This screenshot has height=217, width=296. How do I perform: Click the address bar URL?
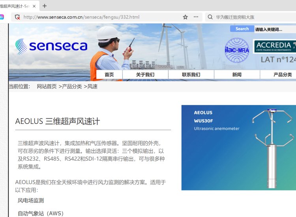point(81,17)
